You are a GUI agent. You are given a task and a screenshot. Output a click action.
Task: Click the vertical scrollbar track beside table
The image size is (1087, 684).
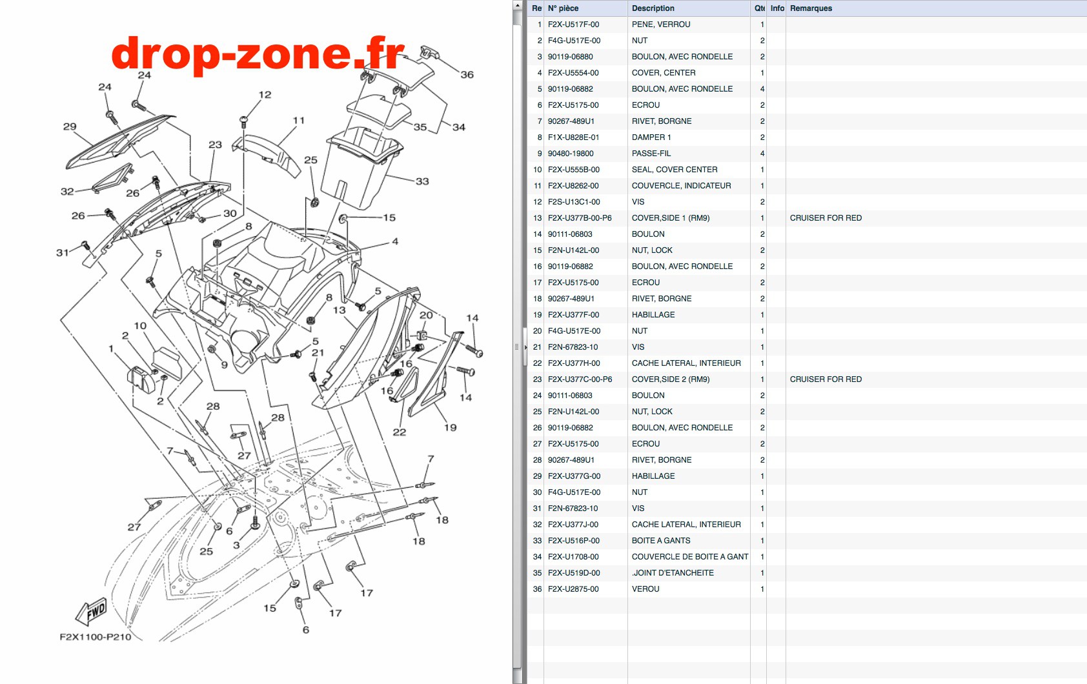tap(517, 348)
